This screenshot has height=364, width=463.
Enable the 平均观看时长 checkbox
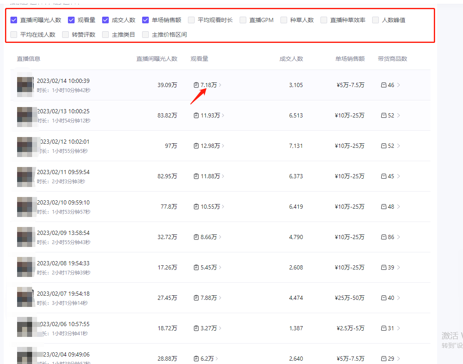(x=191, y=20)
